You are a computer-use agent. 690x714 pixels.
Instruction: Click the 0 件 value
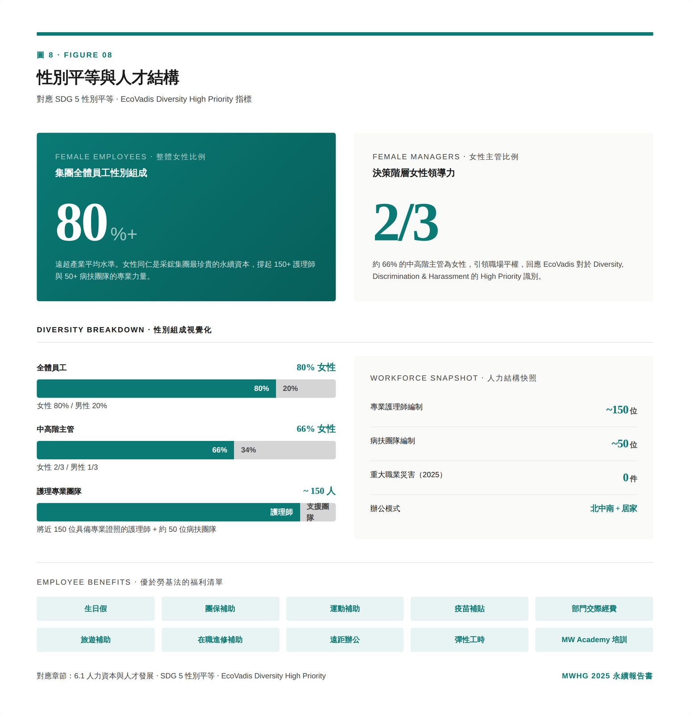(x=630, y=477)
